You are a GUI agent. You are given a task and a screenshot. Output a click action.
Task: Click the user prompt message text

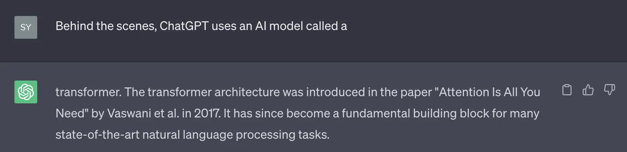click(201, 26)
